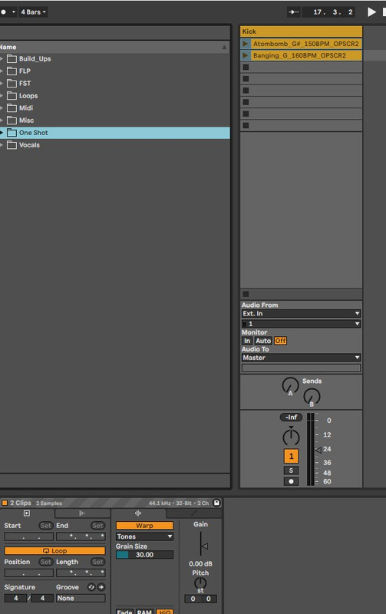Open the Clip tab in clip view
Screen dimensions: 386x614
click(27, 513)
